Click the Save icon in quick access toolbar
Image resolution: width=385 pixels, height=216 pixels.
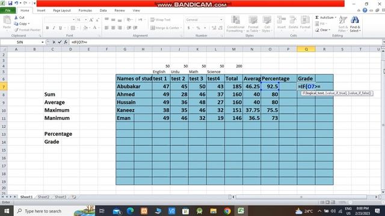[10, 3]
